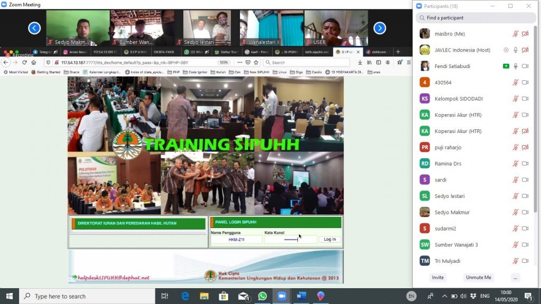
Task: Click green screen-share icon for Fendi Setiabudi
Action: tap(506, 66)
